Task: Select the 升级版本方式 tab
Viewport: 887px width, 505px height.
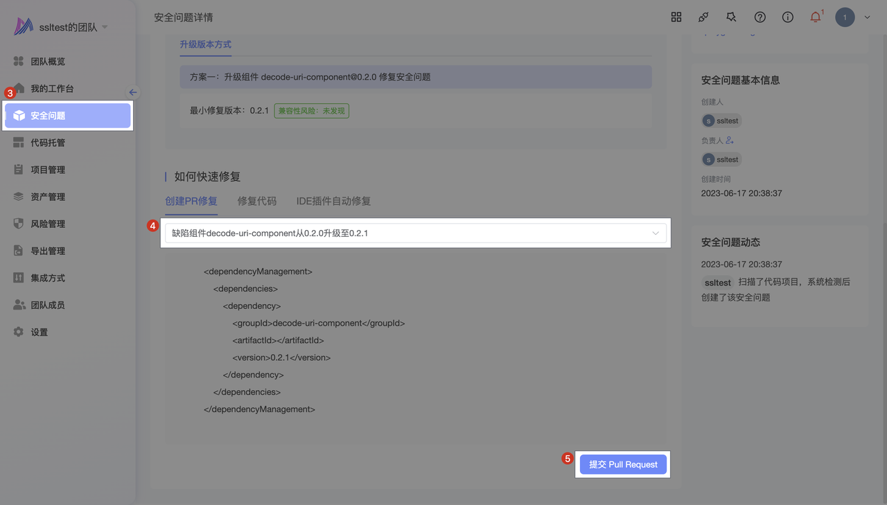Action: [205, 44]
